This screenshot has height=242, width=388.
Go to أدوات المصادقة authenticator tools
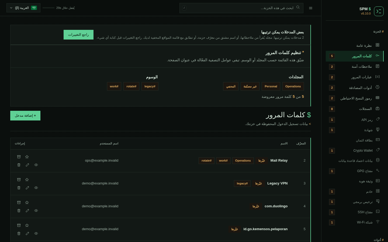pyautogui.click(x=355, y=88)
